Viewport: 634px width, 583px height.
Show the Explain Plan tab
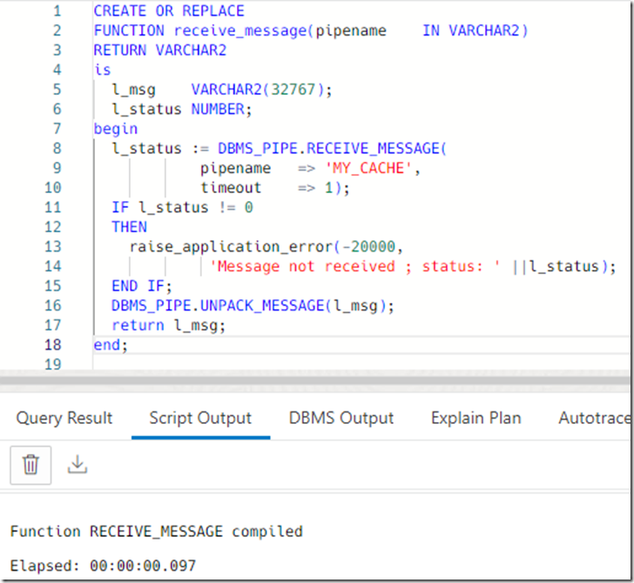[475, 419]
